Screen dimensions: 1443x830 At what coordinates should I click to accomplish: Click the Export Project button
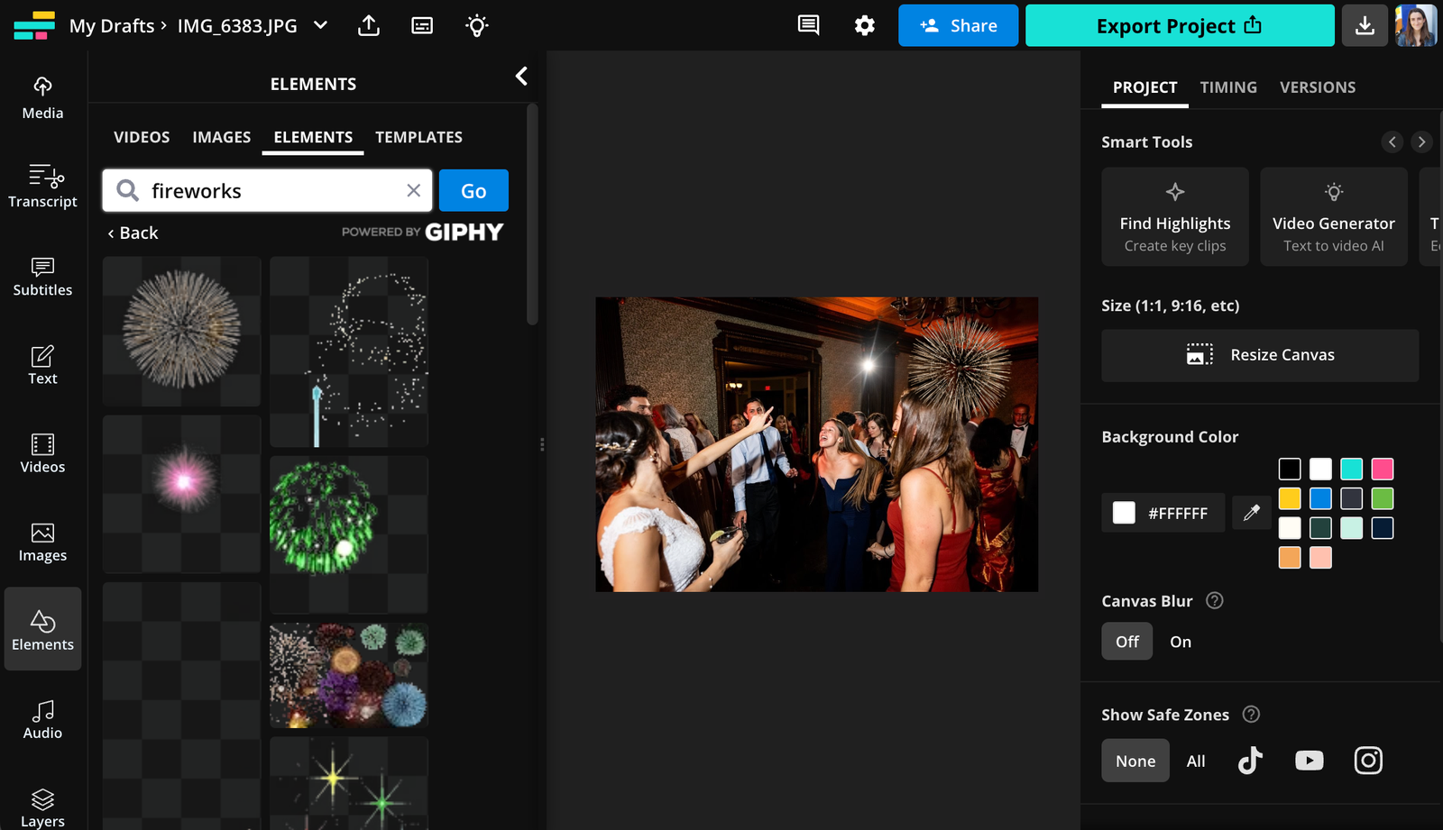point(1179,25)
